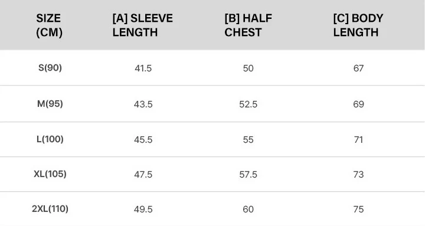Click sleeve length value 43.5
The width and height of the screenshot is (425, 226).
143,104
